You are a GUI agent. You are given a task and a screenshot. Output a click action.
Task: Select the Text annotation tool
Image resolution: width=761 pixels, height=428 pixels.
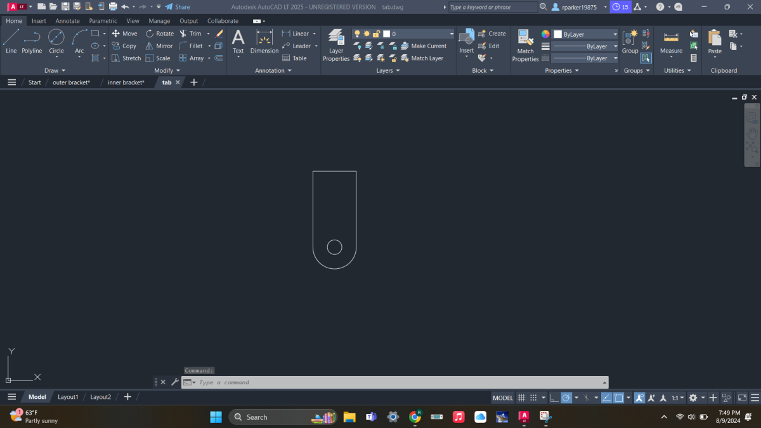(238, 42)
